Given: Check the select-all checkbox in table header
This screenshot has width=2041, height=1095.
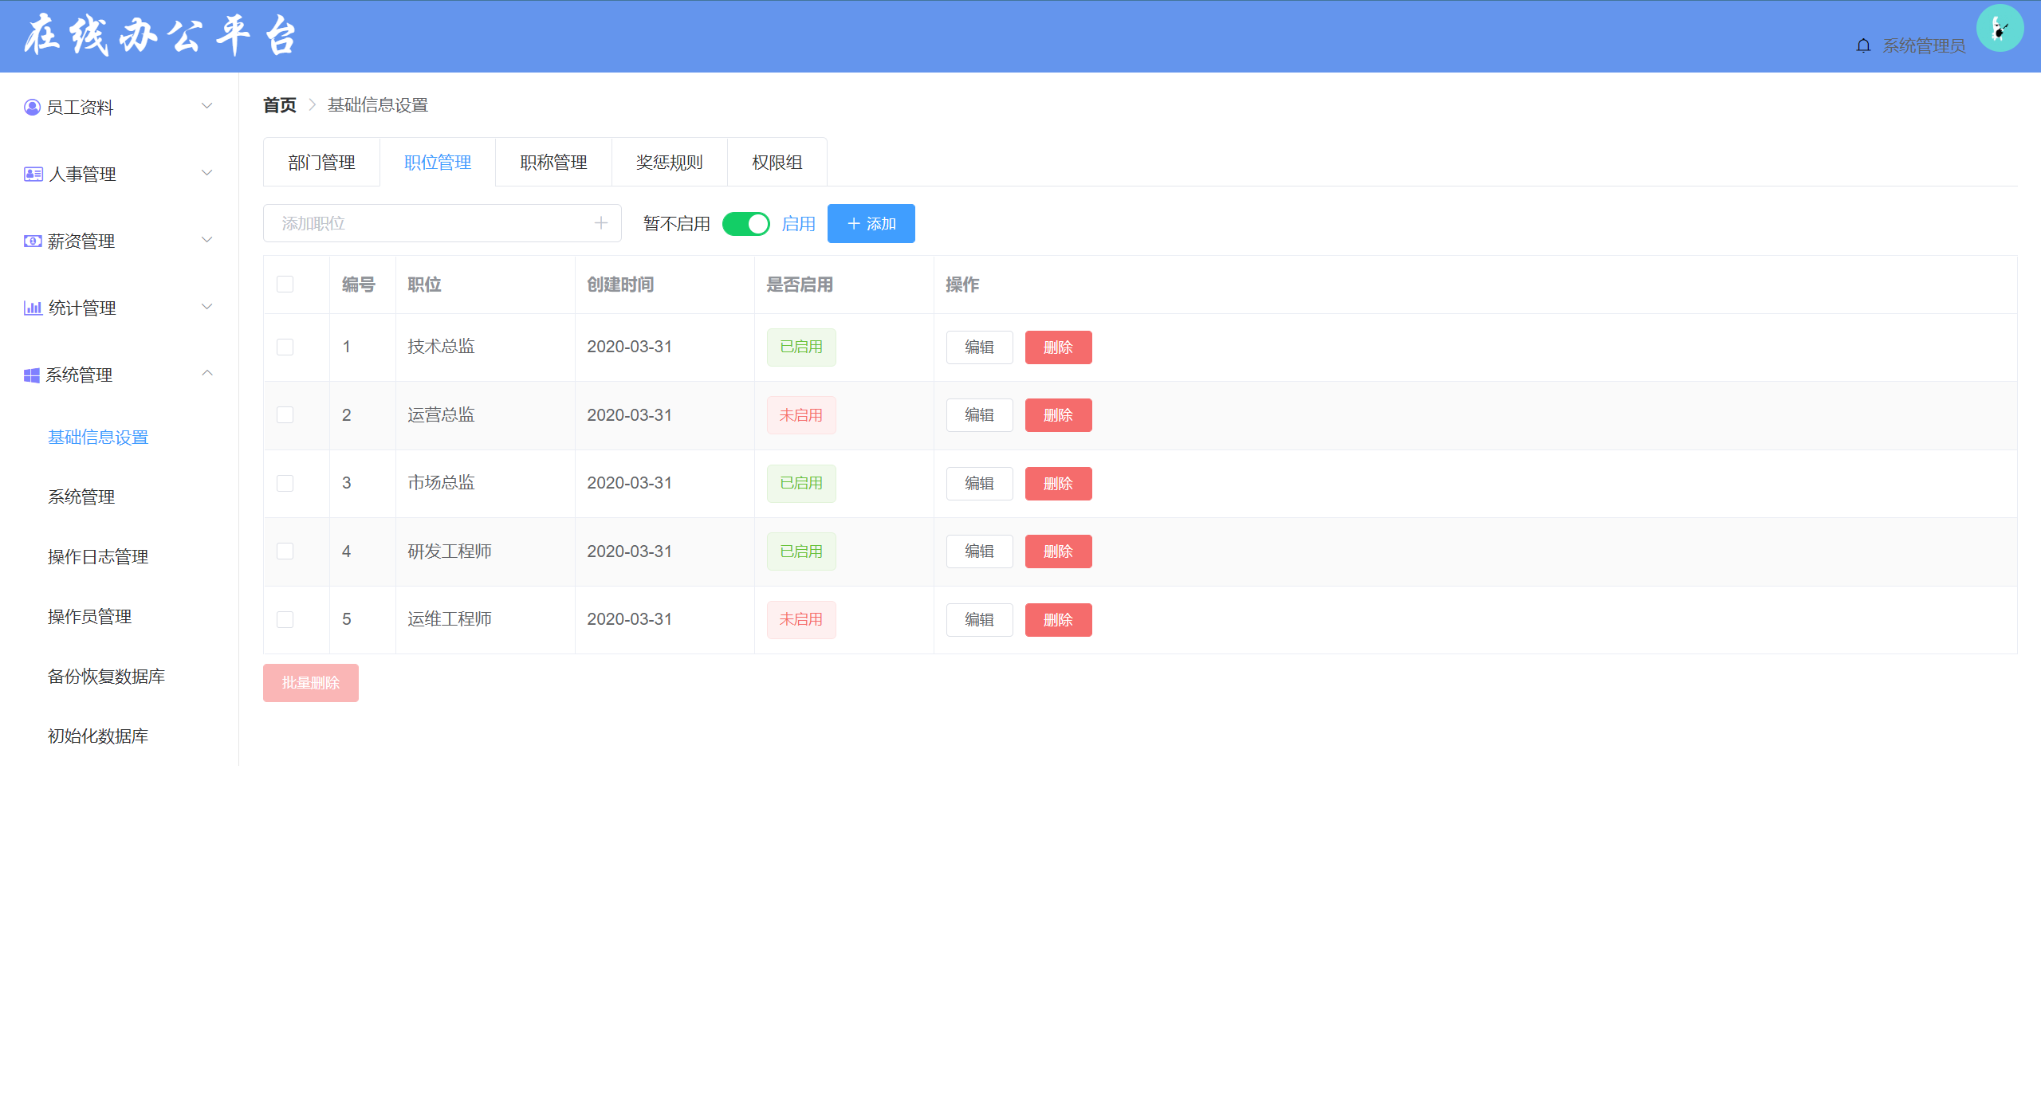Looking at the screenshot, I should pos(285,285).
